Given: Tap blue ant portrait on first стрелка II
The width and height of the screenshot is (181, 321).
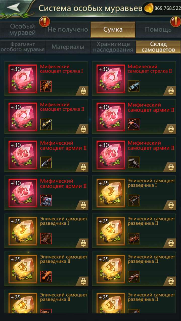Looking at the screenshot, I should pos(133,86).
